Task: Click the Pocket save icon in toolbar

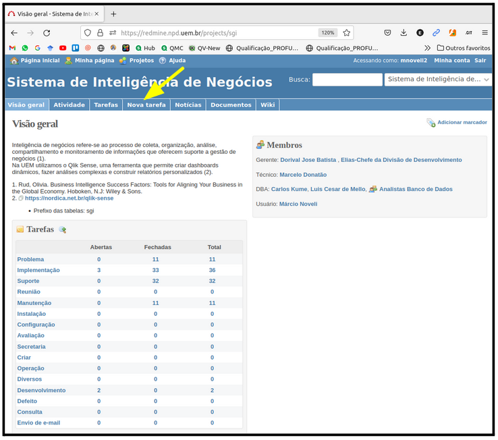Action: pyautogui.click(x=387, y=32)
